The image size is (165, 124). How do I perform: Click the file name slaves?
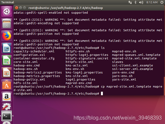(118, 62)
